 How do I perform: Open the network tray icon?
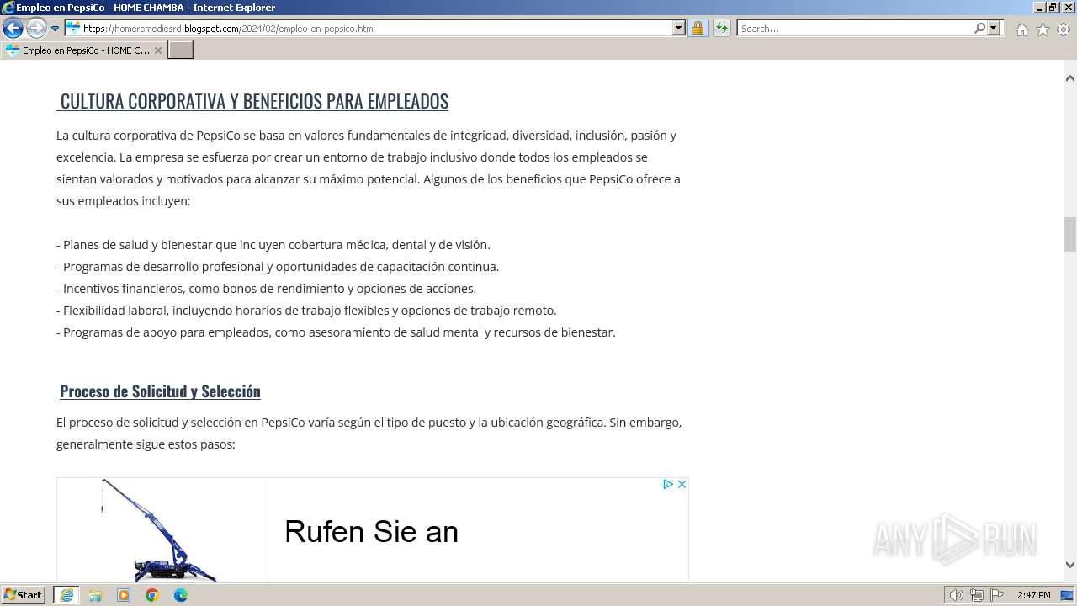tap(977, 595)
